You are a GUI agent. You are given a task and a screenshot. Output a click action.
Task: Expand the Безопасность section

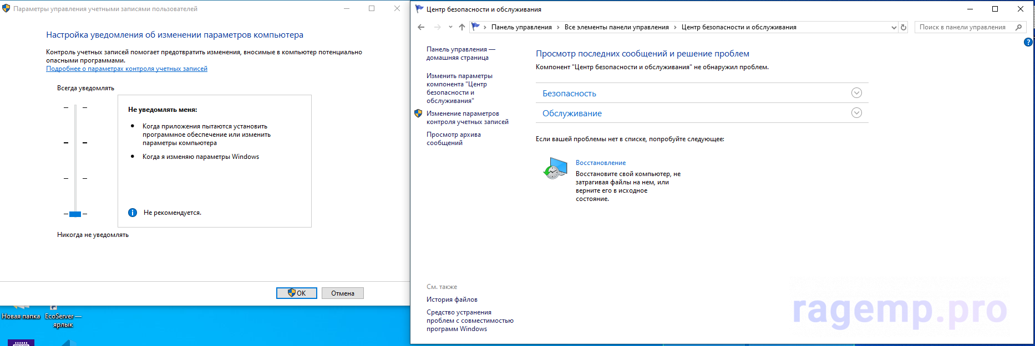(x=856, y=93)
